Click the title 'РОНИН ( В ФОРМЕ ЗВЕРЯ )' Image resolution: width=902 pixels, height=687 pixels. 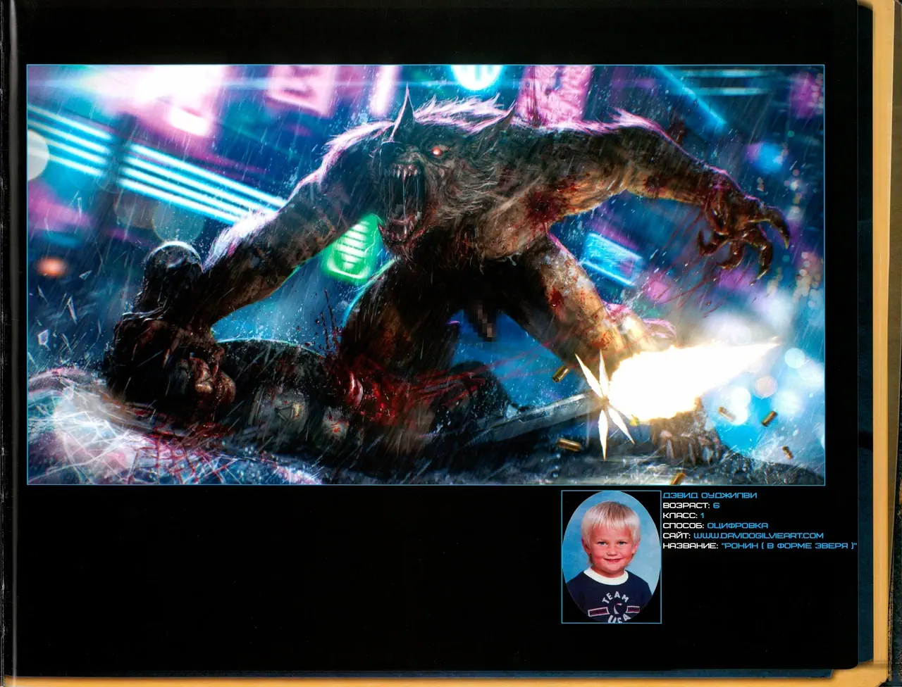tap(789, 546)
